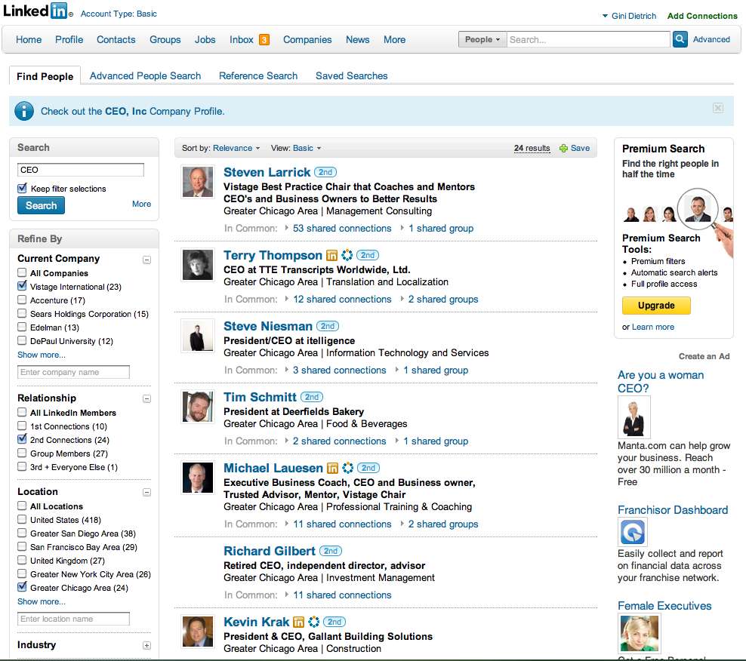Click the blue search magnifier icon

tap(680, 39)
